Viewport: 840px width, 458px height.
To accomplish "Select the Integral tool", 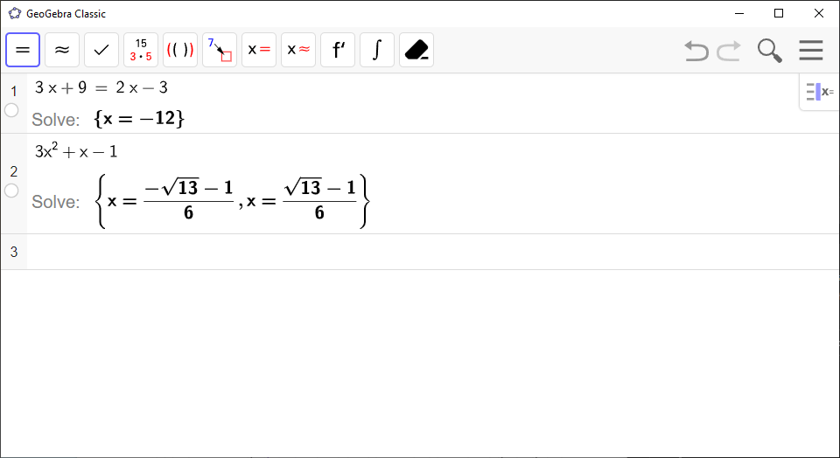I will (377, 50).
